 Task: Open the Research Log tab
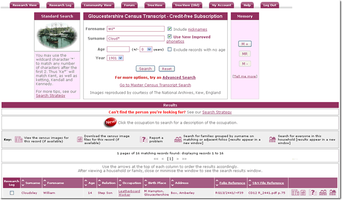[60, 5]
